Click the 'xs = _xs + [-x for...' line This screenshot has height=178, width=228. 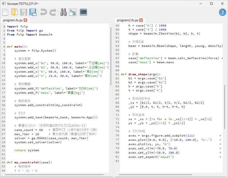point(170,119)
